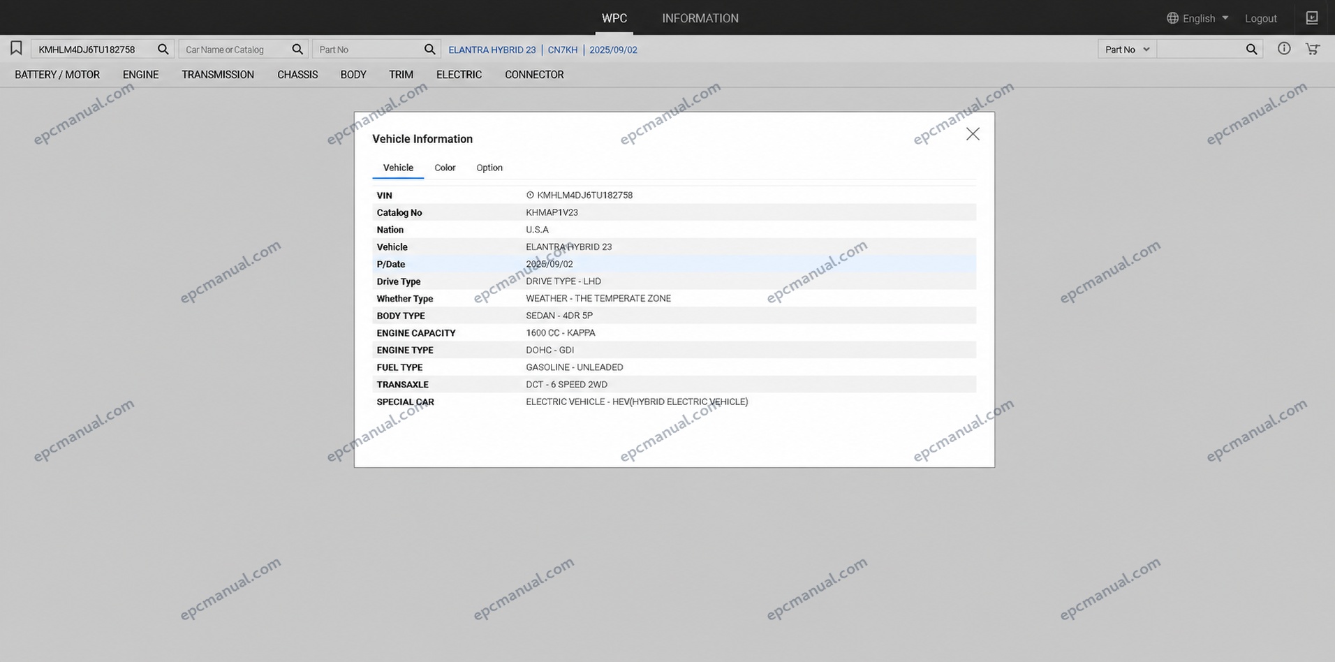Viewport: 1335px width, 662px height.
Task: Click the DCT - 6 SPEED 2WD value
Action: tap(567, 385)
